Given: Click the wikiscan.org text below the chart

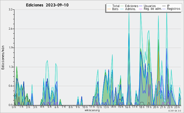Looking at the screenshot, I should click(x=92, y=110).
